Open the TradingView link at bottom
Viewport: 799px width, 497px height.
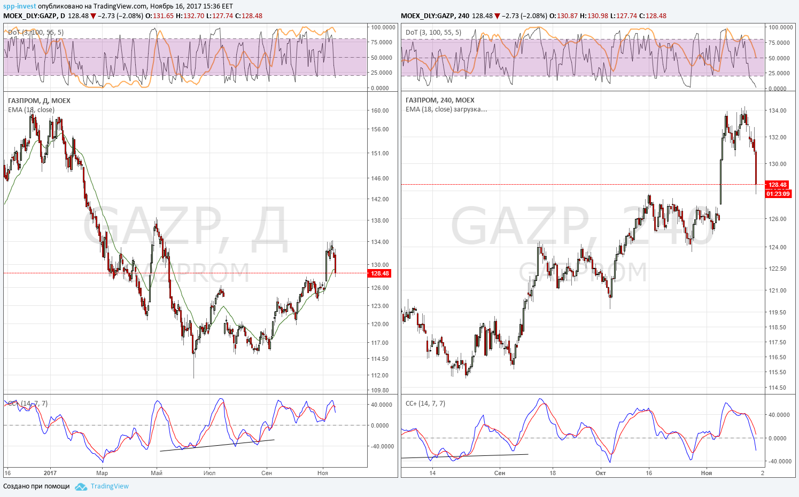tap(110, 486)
